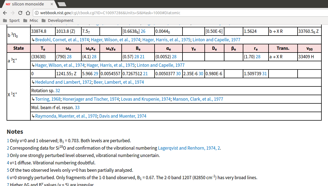Open the Misc bookmarks folder
Viewport: 328px width, 186px height.
point(31,21)
